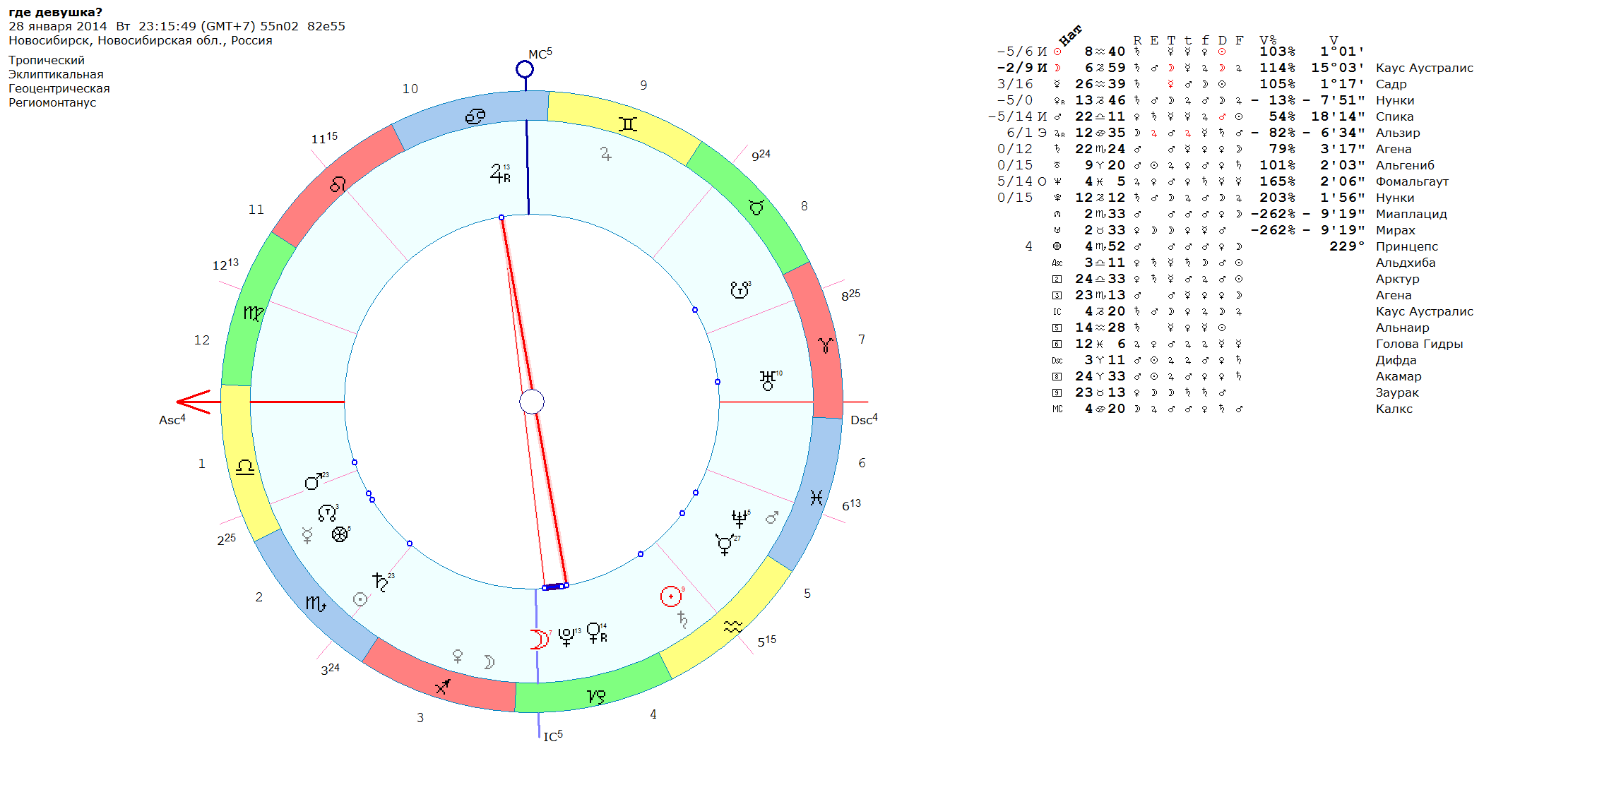Click the 'Региомонтанус' house system label

point(52,103)
